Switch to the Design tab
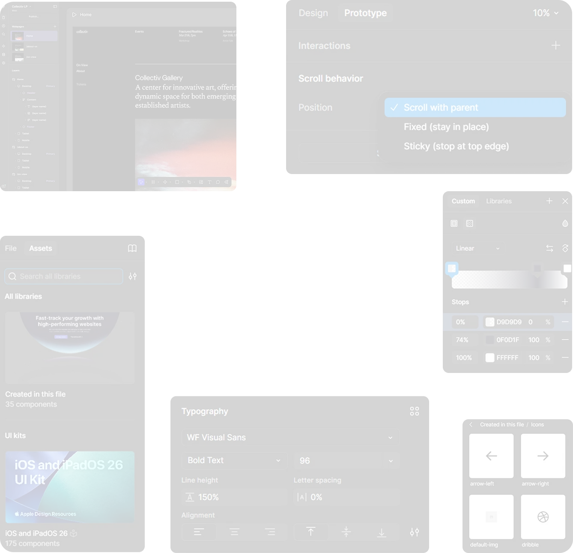 [313, 13]
